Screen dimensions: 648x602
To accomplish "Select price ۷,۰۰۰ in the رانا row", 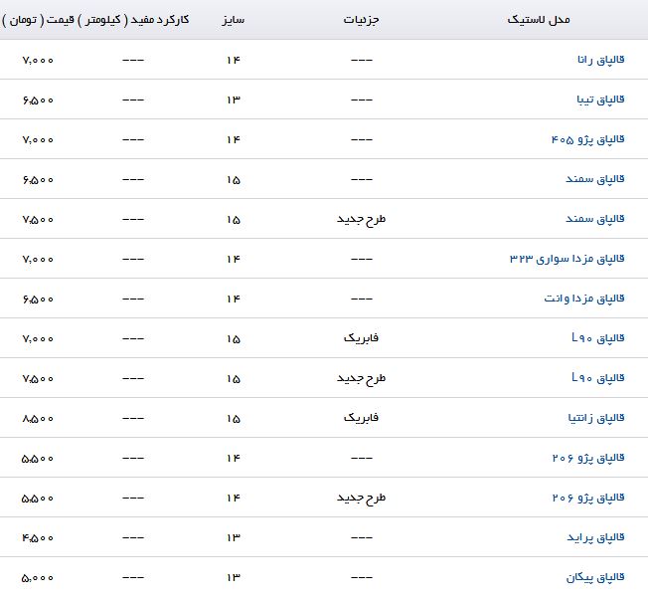I will tap(38, 61).
